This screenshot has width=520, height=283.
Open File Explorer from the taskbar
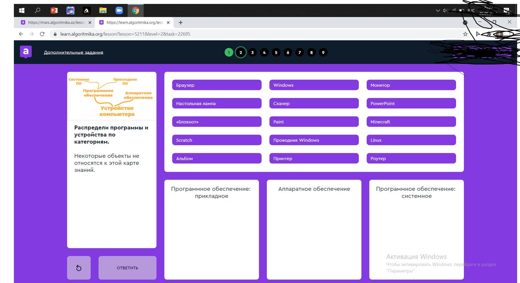coord(103,10)
